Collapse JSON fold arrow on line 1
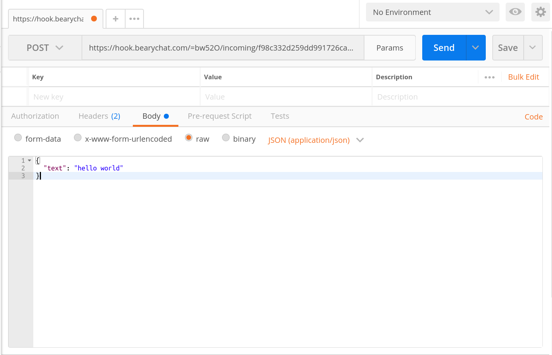 point(29,160)
